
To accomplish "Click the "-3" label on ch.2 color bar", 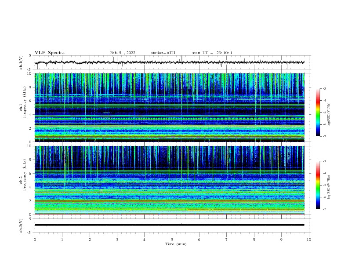I will 324,161.
